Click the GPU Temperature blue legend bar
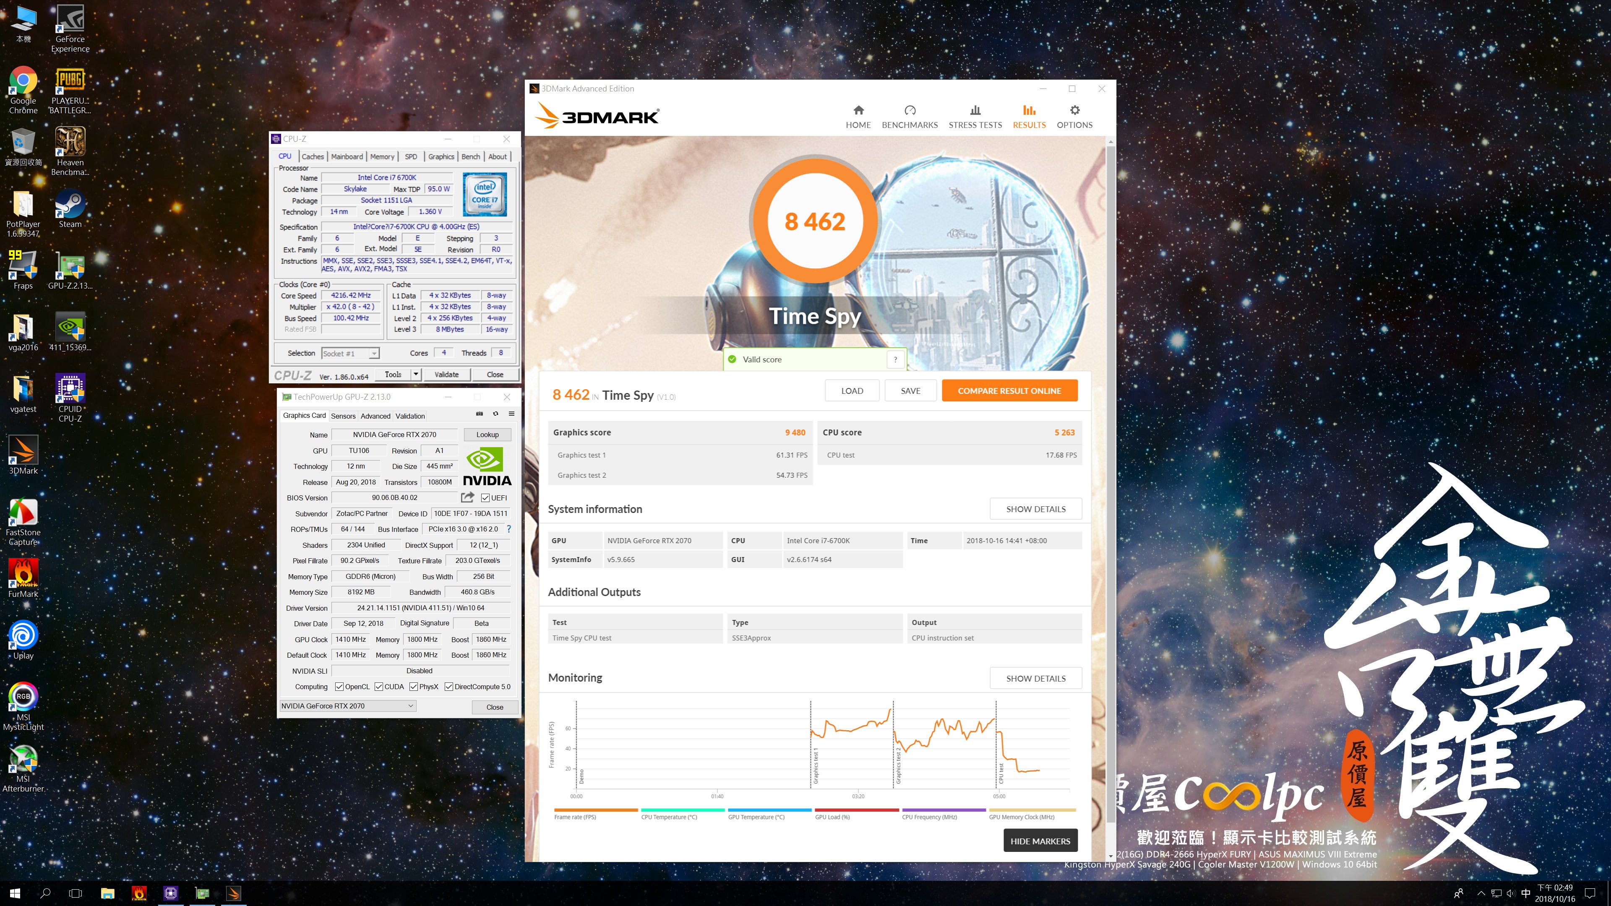 [x=770, y=810]
